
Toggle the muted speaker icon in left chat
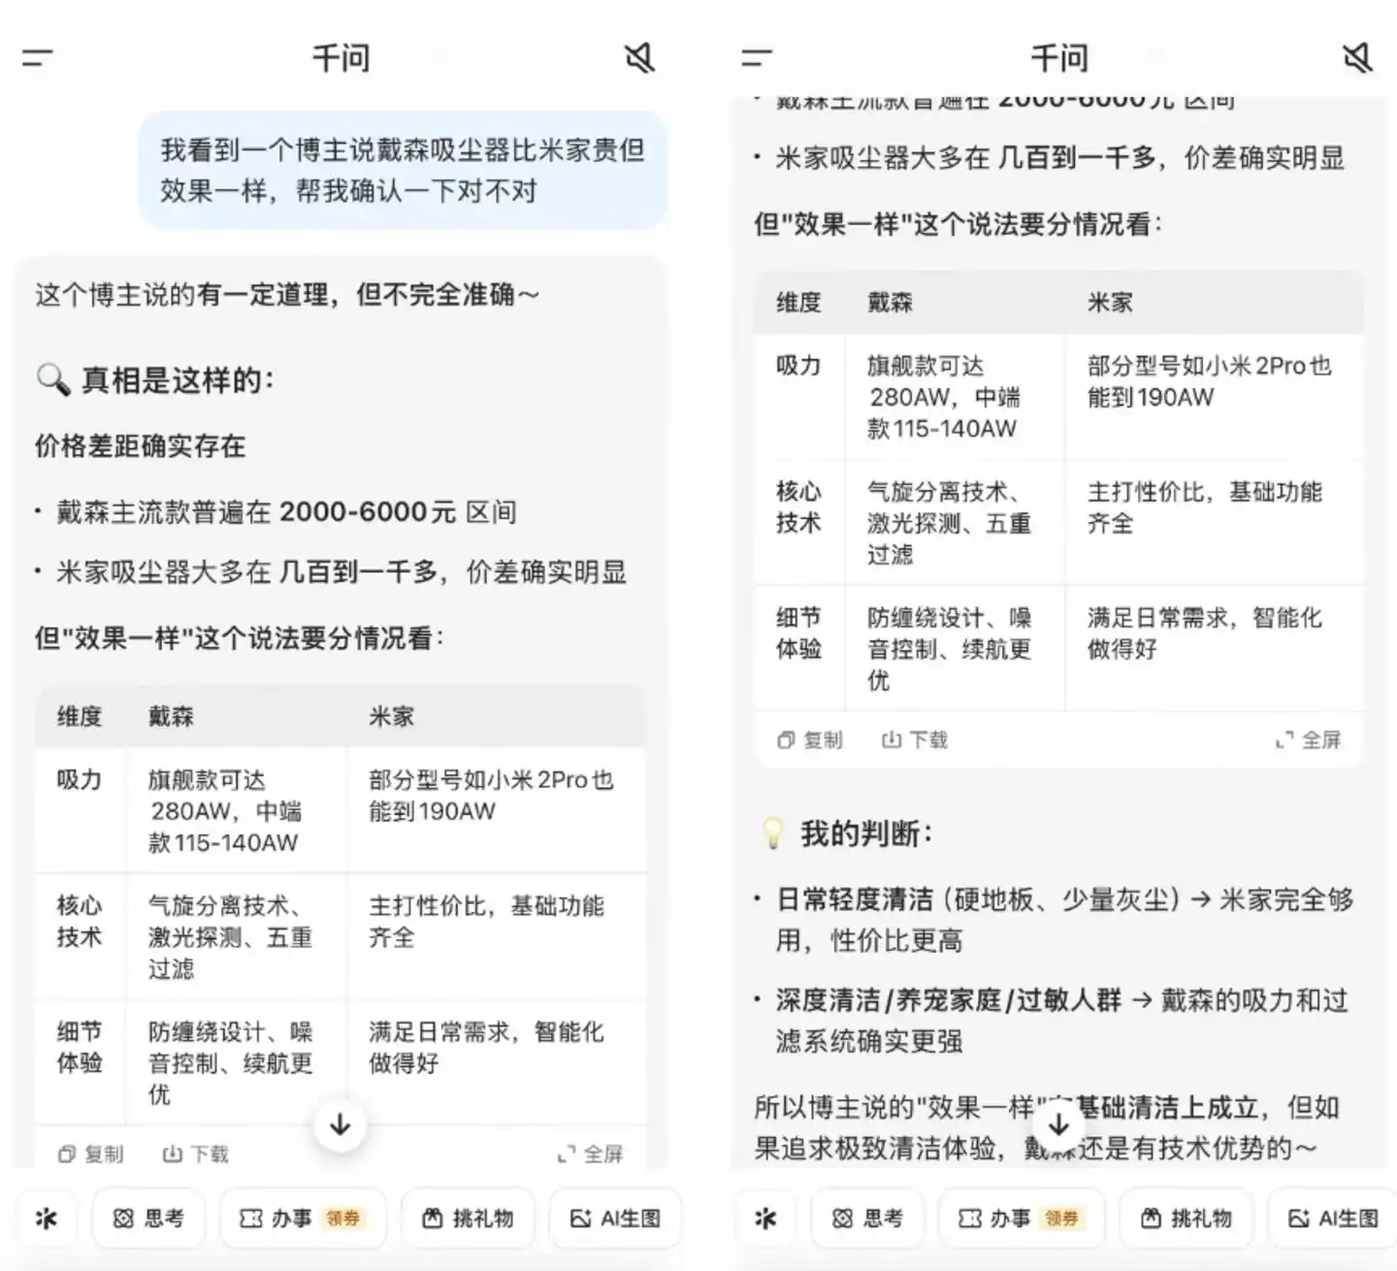point(639,58)
